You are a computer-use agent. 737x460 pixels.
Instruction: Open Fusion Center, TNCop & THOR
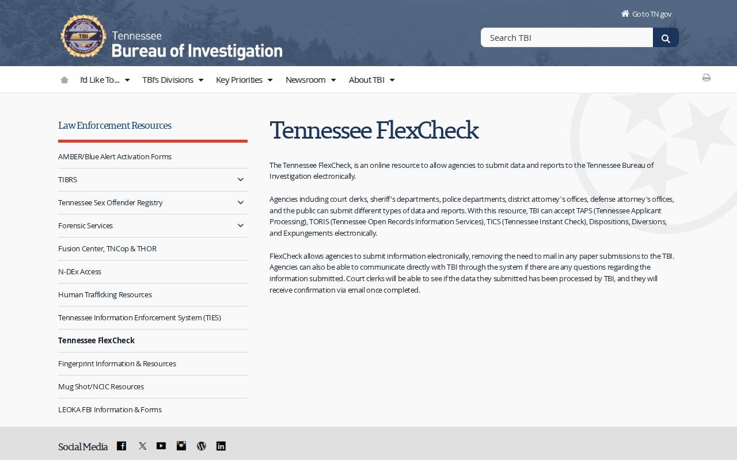[107, 248]
